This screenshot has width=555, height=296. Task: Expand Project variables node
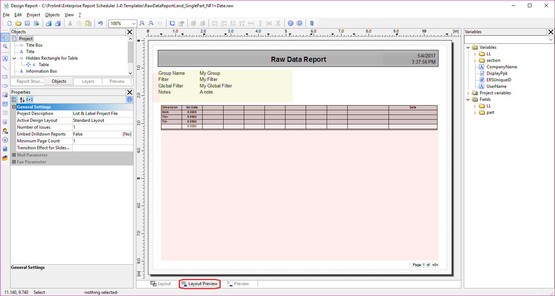468,93
